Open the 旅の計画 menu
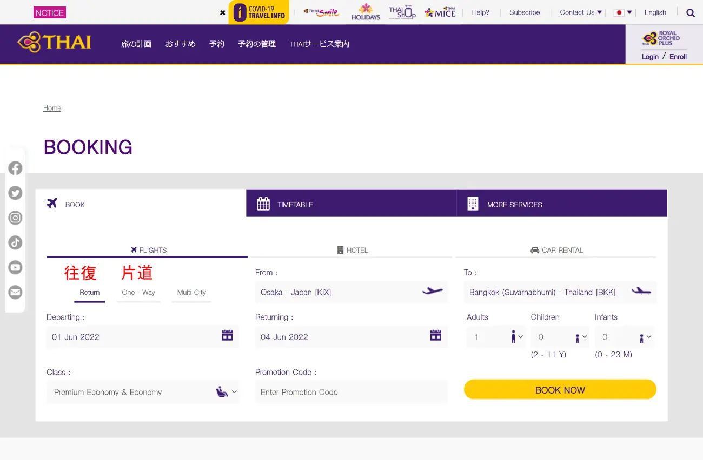Viewport: 703px width, 460px height. click(x=136, y=44)
